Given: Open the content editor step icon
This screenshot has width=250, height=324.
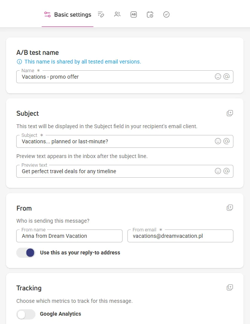Looking at the screenshot, I should point(101,14).
